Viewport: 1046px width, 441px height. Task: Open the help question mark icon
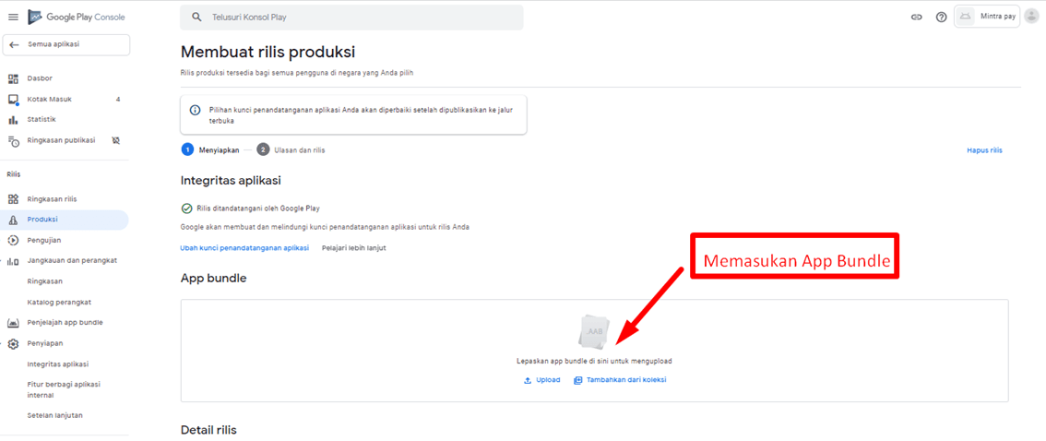point(941,18)
